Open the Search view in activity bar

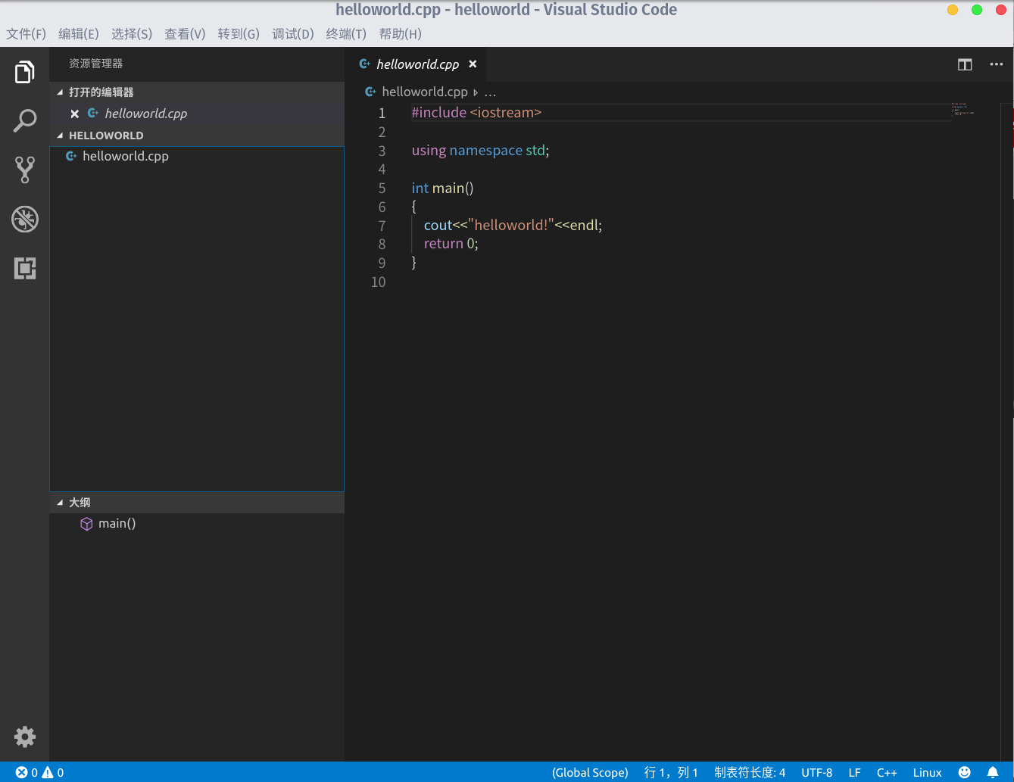click(x=24, y=120)
